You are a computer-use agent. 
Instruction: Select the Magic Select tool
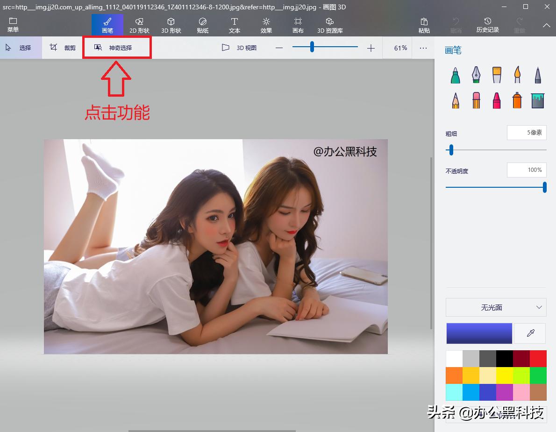(x=117, y=47)
